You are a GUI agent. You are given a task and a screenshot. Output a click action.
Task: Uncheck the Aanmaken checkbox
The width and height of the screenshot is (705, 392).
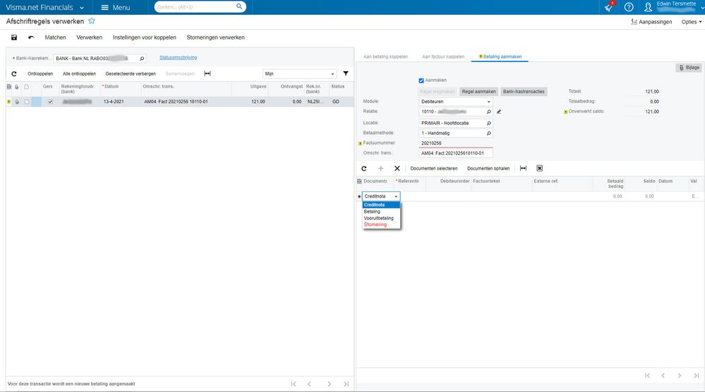(422, 81)
